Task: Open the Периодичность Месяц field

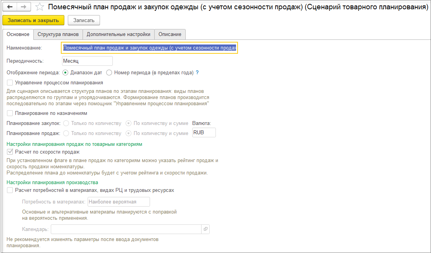Action: click(x=87, y=61)
